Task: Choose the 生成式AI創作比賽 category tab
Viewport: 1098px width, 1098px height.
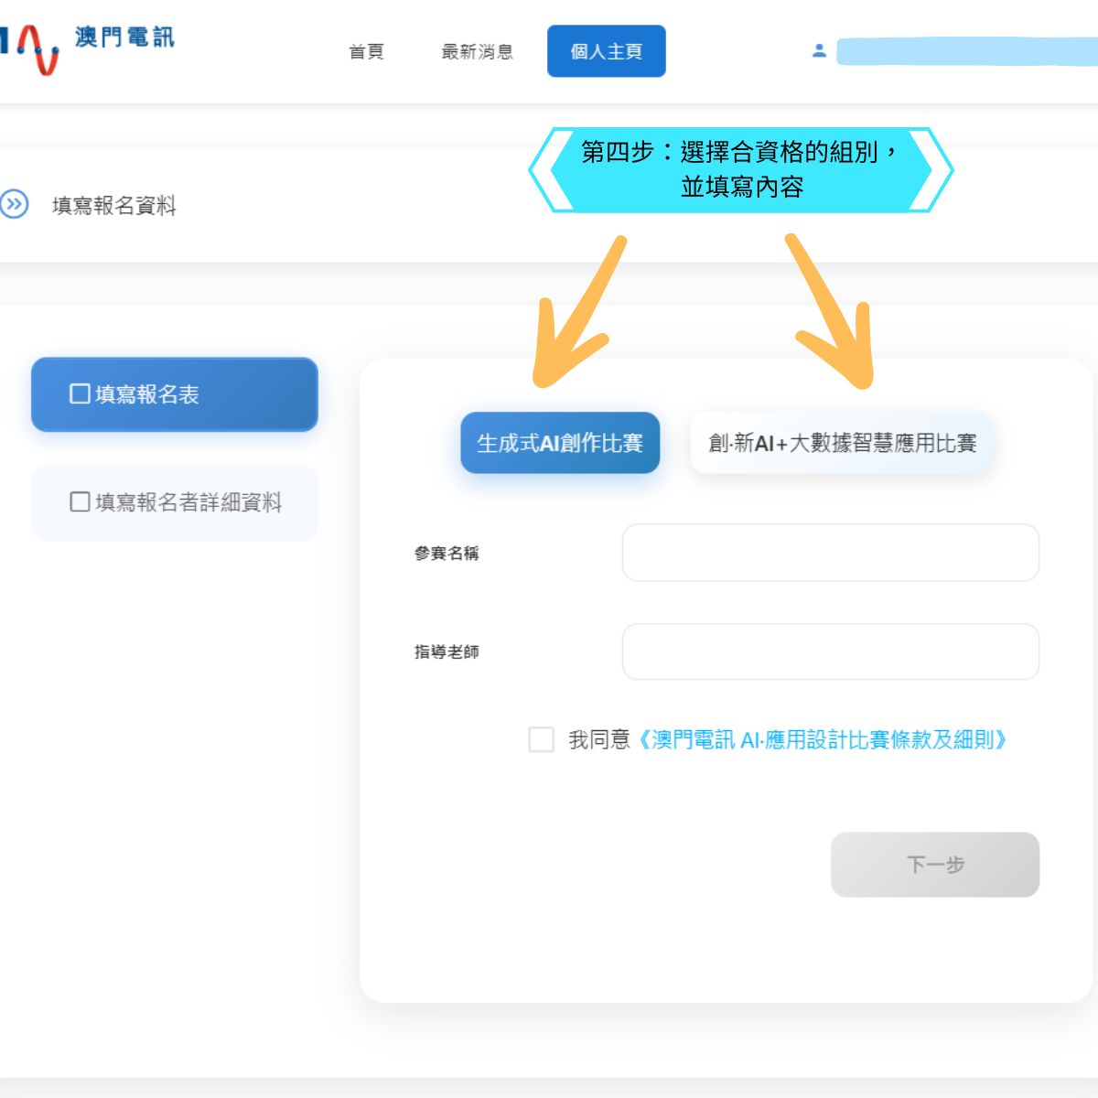Action: [560, 443]
